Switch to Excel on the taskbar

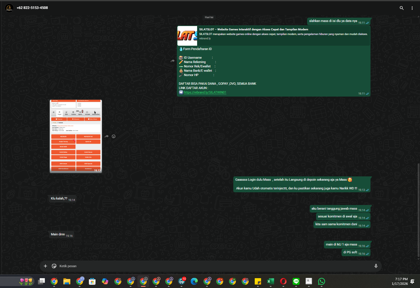[271, 281]
